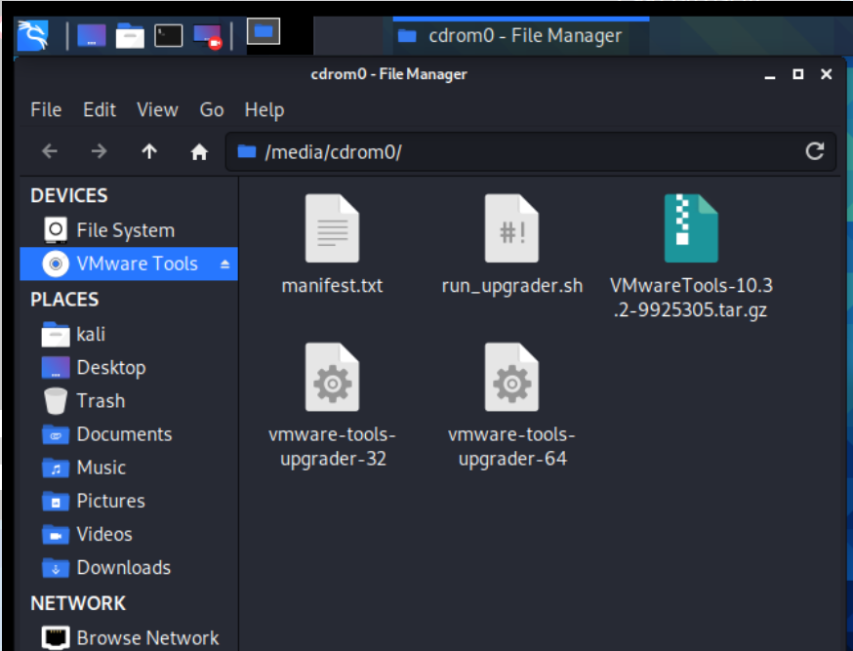This screenshot has height=651, width=853.
Task: Select File System under Devices
Action: pyautogui.click(x=125, y=231)
